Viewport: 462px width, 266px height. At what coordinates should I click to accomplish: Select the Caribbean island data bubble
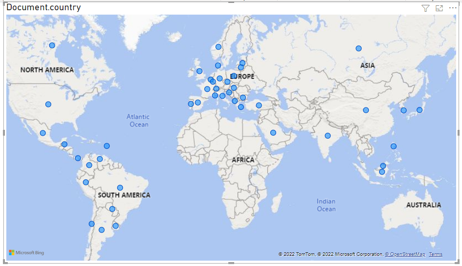coord(107,146)
